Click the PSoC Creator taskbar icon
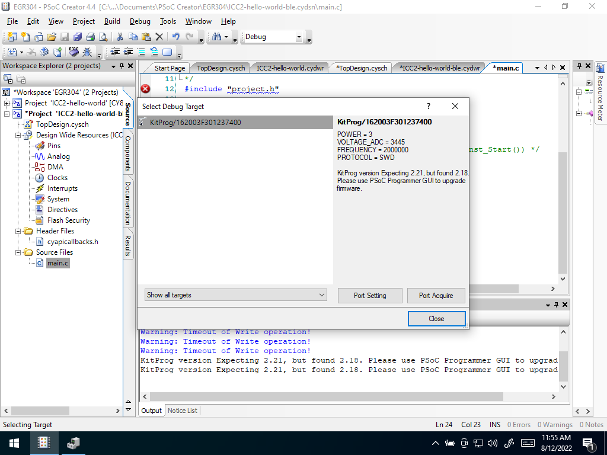This screenshot has height=455, width=607. pyautogui.click(x=44, y=443)
